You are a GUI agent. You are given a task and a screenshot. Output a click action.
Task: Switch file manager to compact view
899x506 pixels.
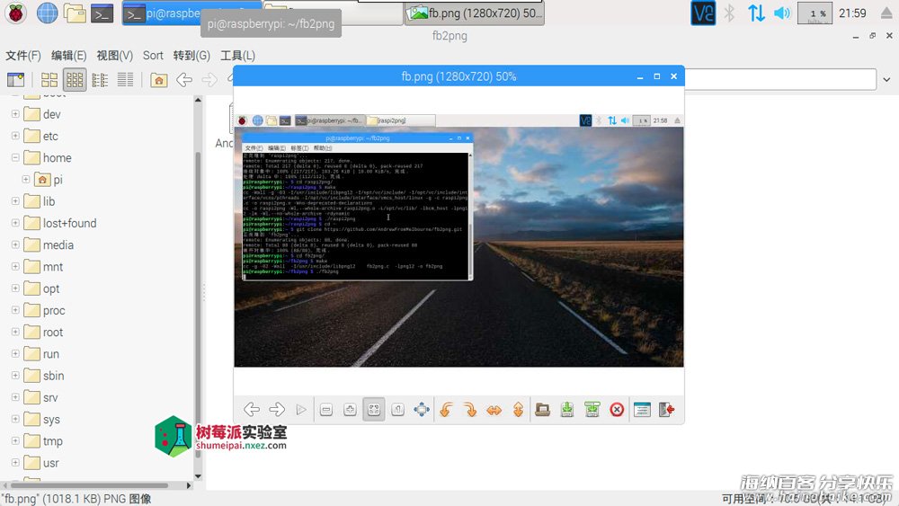pyautogui.click(x=100, y=80)
